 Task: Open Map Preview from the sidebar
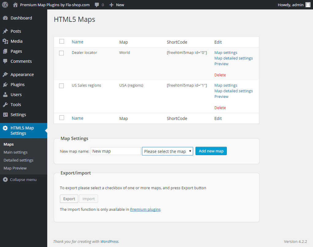pyautogui.click(x=15, y=168)
